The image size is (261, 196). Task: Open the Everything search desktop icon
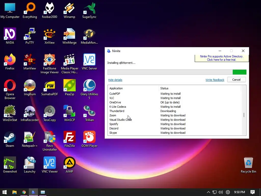tap(30, 10)
